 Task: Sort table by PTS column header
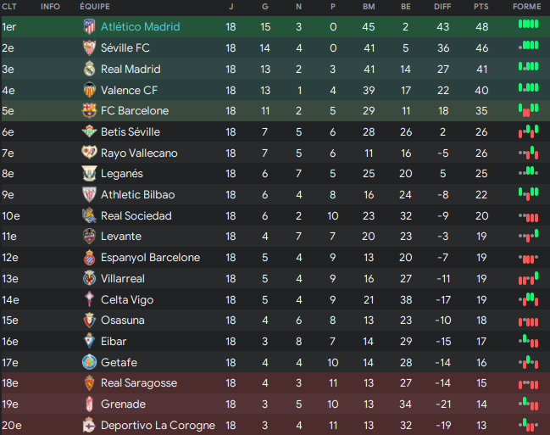(x=481, y=6)
